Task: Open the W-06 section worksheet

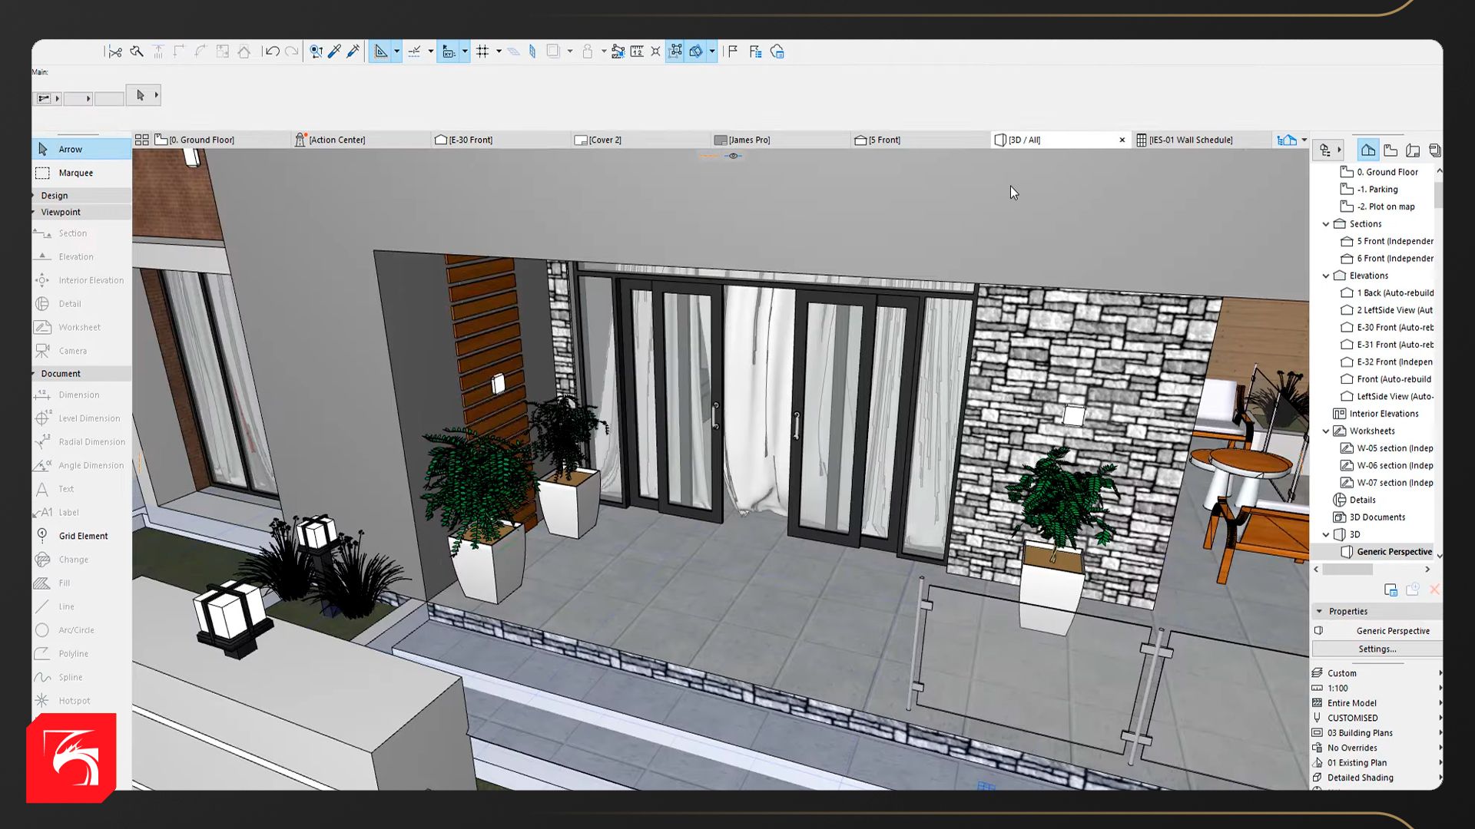Action: coord(1387,466)
